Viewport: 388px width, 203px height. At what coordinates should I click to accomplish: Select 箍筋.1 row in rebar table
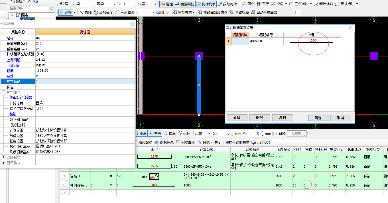[224, 176]
